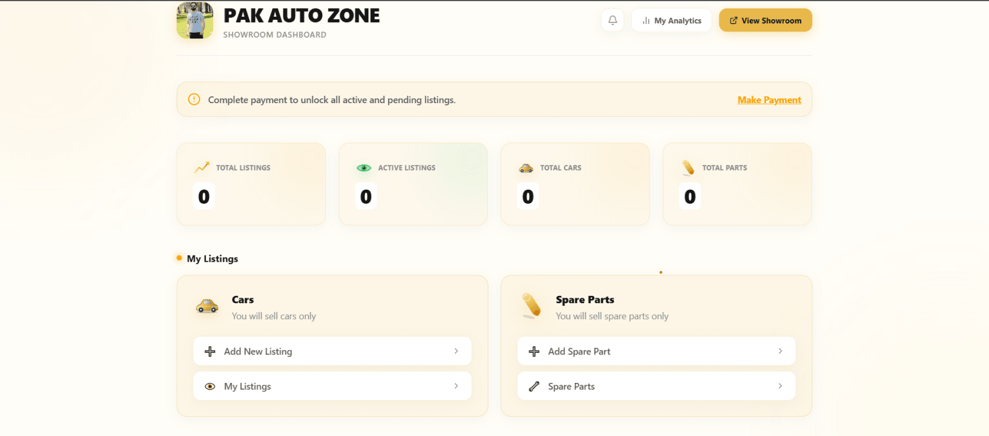Click the chevron on the My Listings row
Screen dimensions: 989x436
456,386
